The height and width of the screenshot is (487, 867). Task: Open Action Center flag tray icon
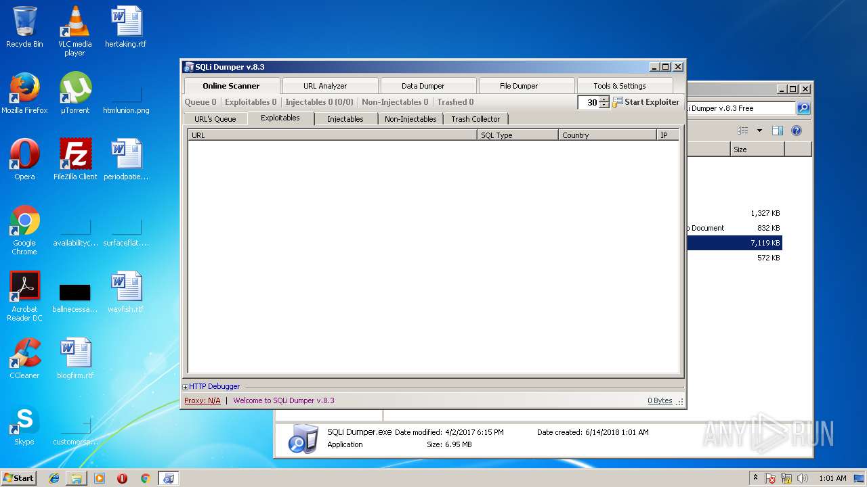(770, 478)
